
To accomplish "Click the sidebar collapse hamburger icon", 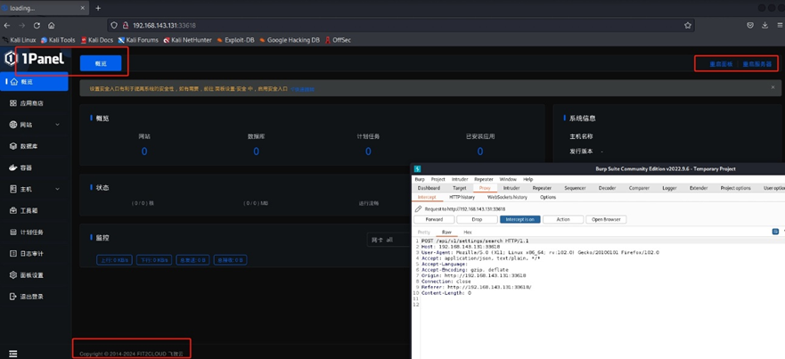I will [x=12, y=354].
